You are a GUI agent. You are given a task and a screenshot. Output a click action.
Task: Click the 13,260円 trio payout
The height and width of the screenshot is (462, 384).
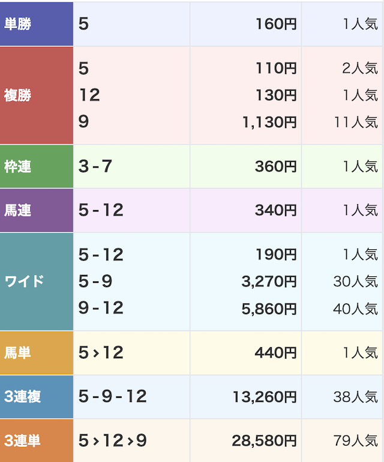[265, 397]
